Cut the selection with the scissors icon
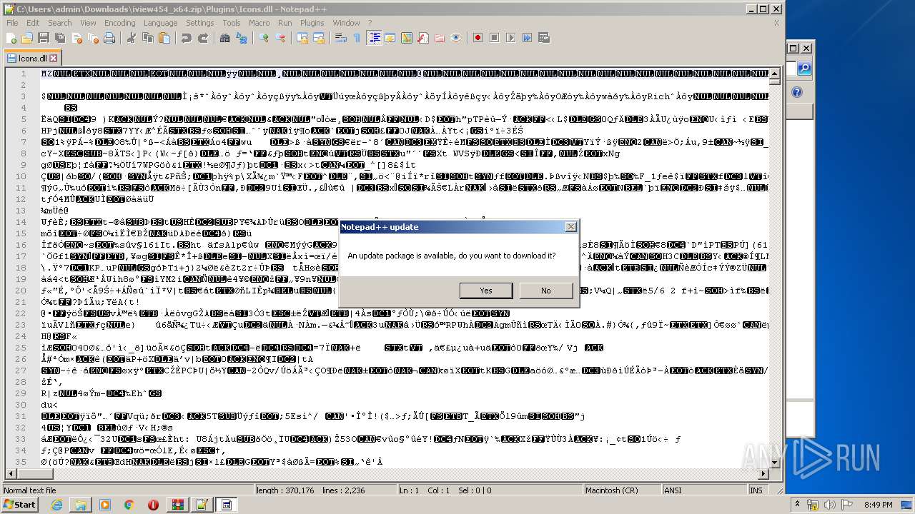915x514 pixels. click(132, 38)
